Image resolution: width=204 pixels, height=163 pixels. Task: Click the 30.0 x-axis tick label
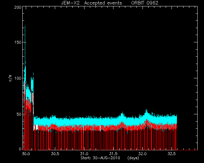click(x=26, y=154)
